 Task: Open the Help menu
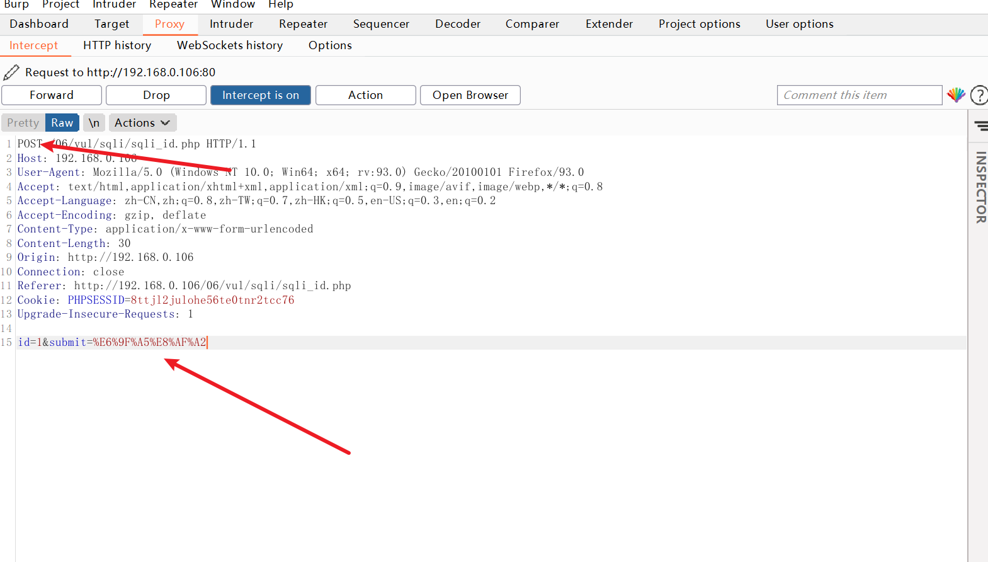(281, 4)
